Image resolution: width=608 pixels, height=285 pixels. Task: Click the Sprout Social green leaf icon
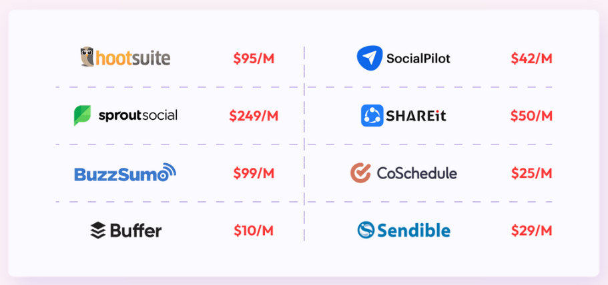[82, 115]
